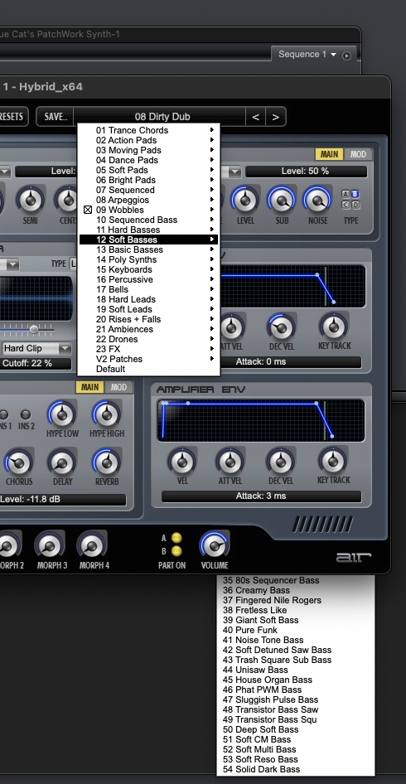The image size is (406, 784).
Task: Click the filter horizontal slider handle
Action: pos(34,330)
